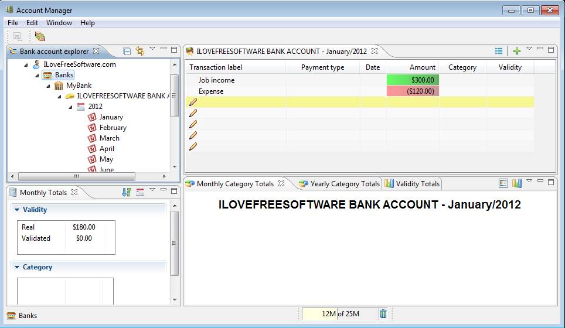
Task: Open the category totals view menu
Action: [529, 181]
